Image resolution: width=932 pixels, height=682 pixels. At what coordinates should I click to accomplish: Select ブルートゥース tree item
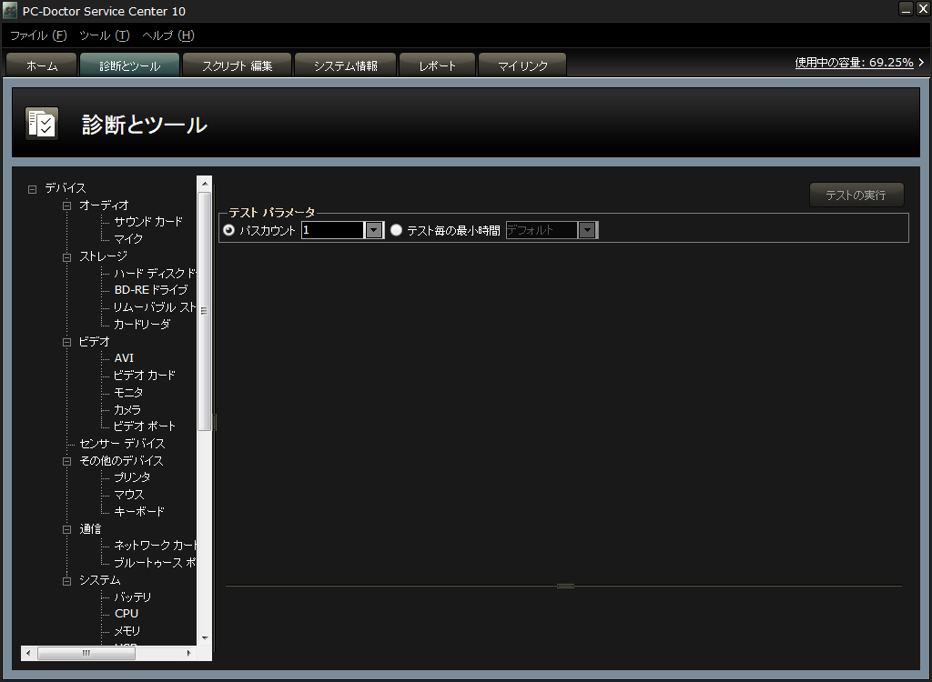(155, 563)
